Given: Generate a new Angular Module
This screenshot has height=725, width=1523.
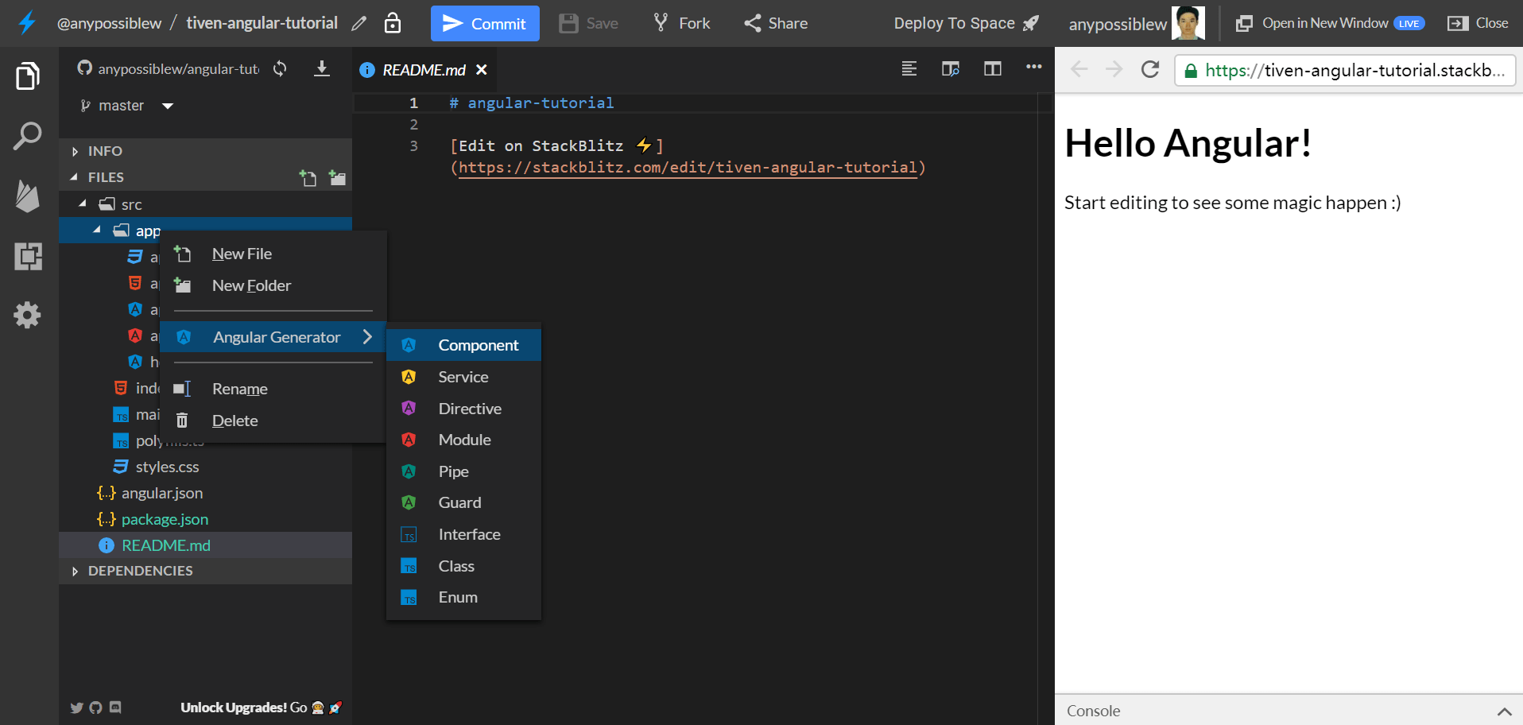Looking at the screenshot, I should pyautogui.click(x=463, y=440).
